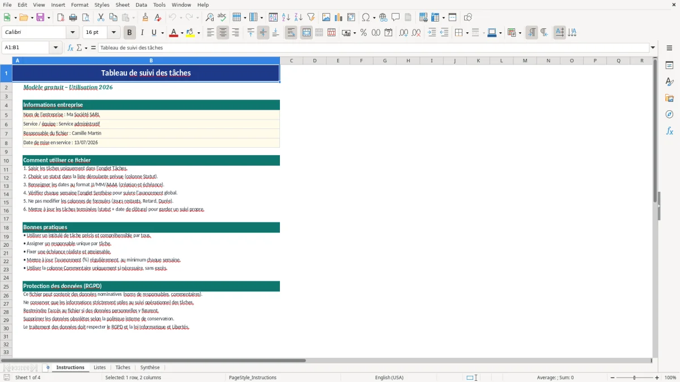Toggle Underline formatting
Screen dimensions: 680x382
point(154,33)
